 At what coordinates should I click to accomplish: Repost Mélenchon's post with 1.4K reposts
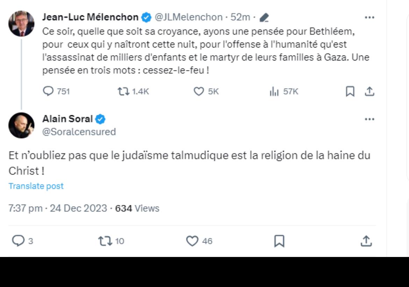[123, 91]
